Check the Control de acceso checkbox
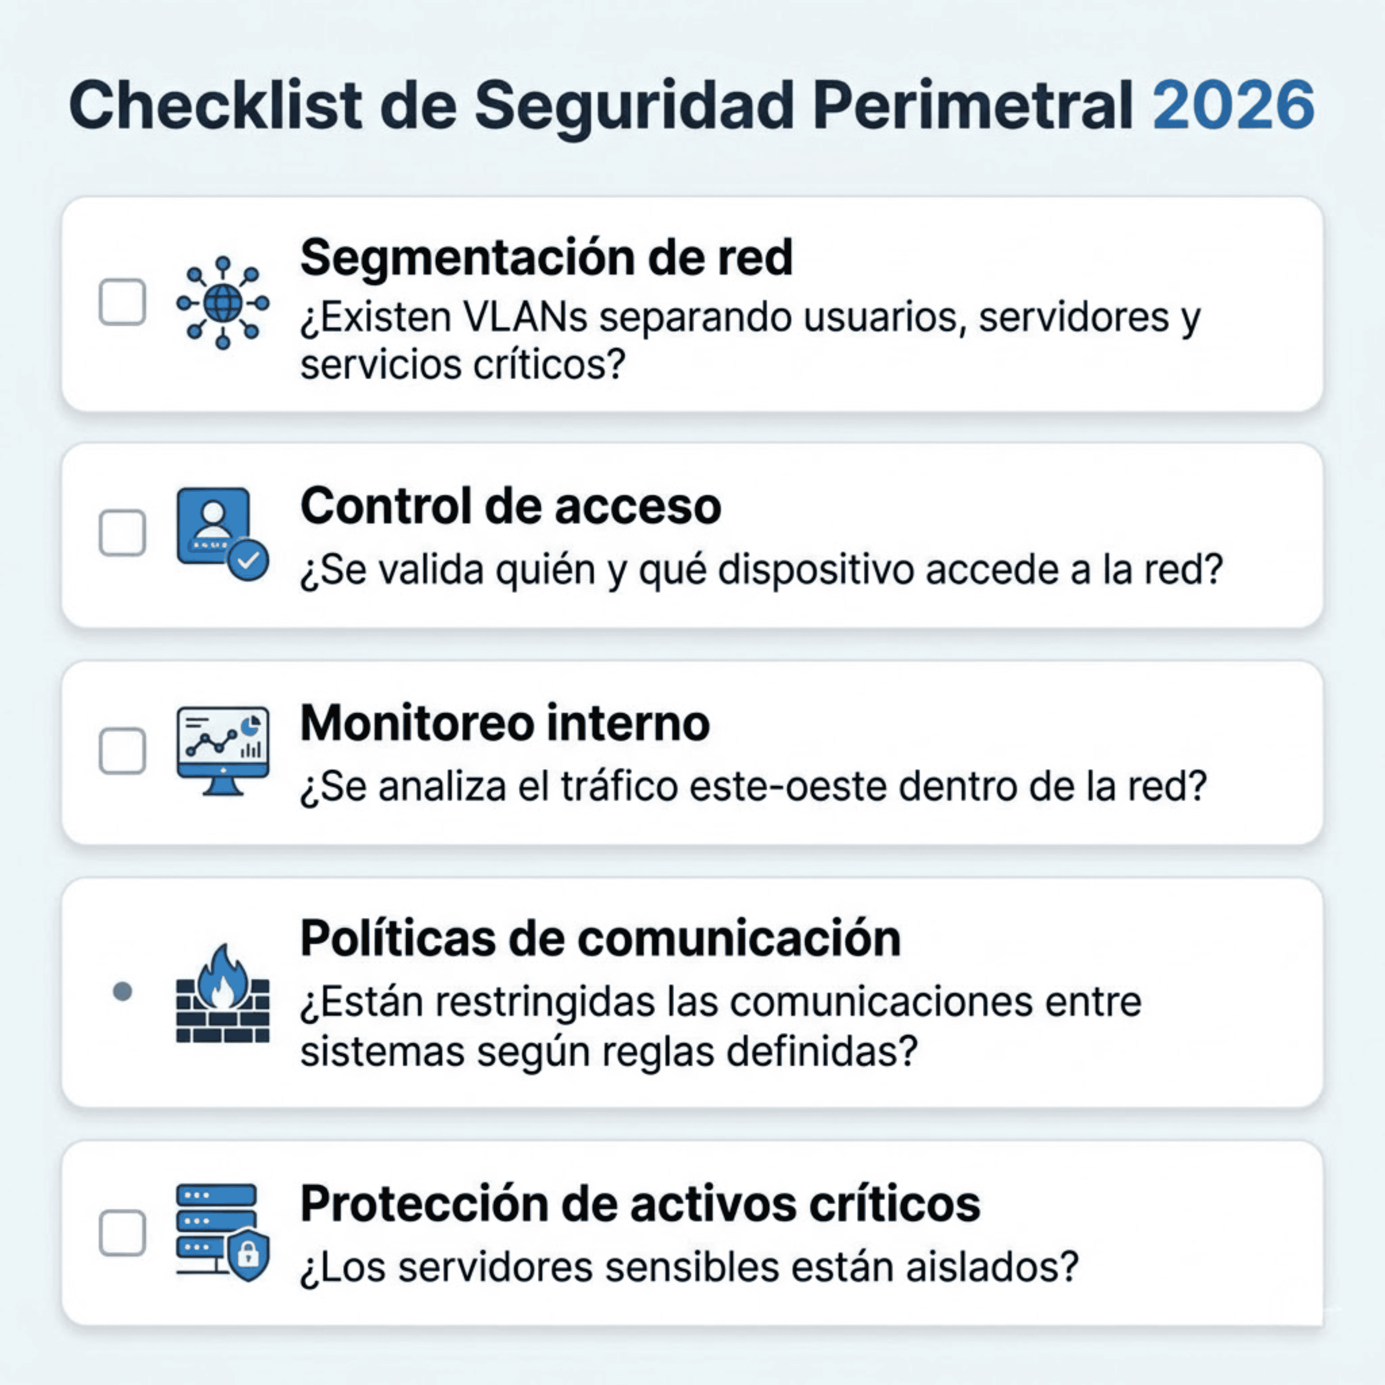Viewport: 1385px width, 1385px height. (123, 533)
